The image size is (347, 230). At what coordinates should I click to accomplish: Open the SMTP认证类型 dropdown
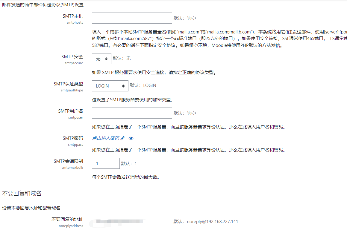110,86
